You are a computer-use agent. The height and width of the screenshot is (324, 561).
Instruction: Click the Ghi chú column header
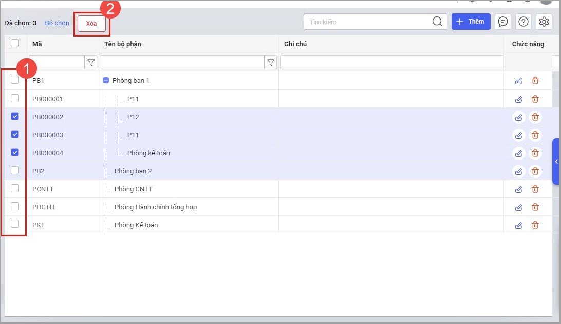click(x=295, y=44)
